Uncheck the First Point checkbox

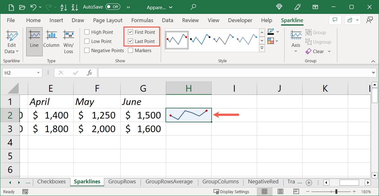[130, 32]
